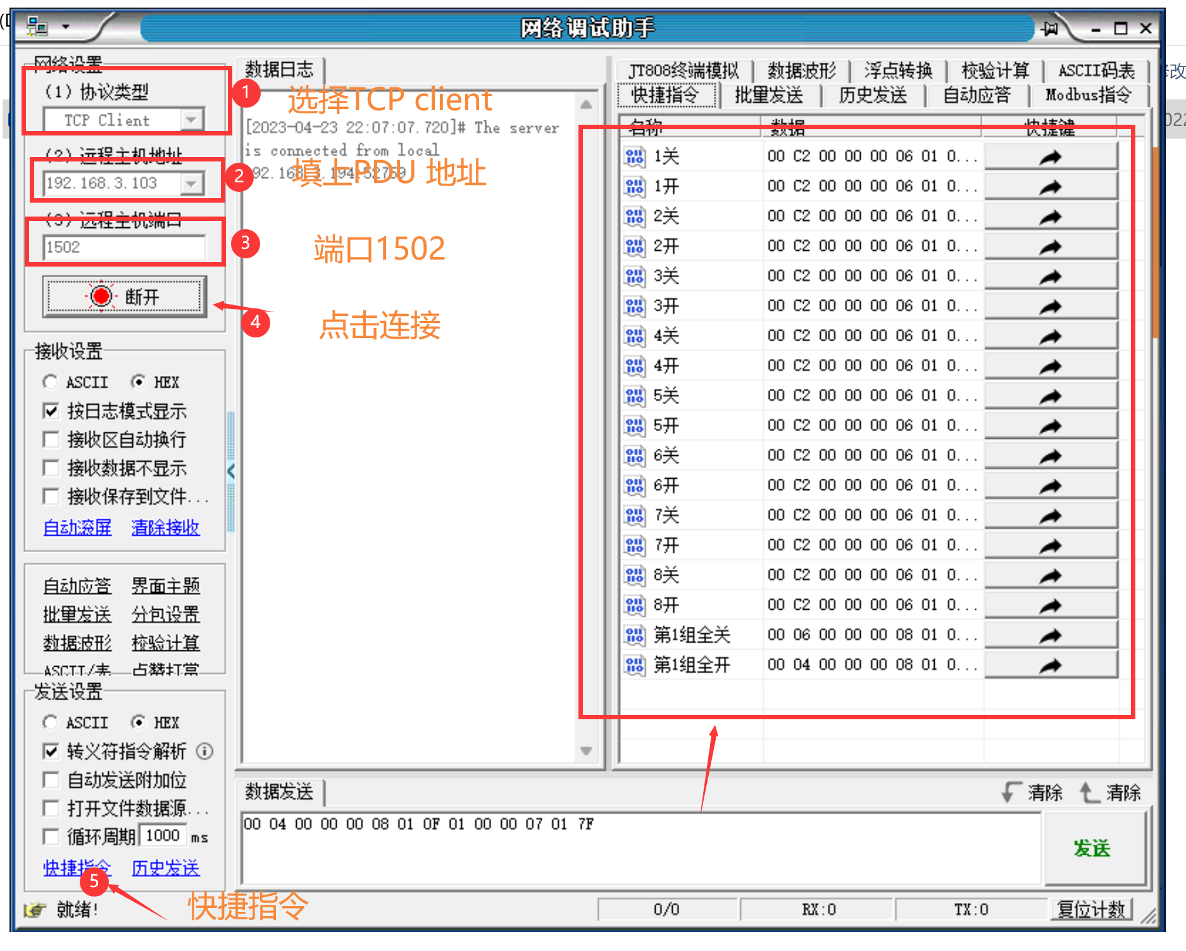Click the remote host port field 1502
The width and height of the screenshot is (1186, 951).
124,247
